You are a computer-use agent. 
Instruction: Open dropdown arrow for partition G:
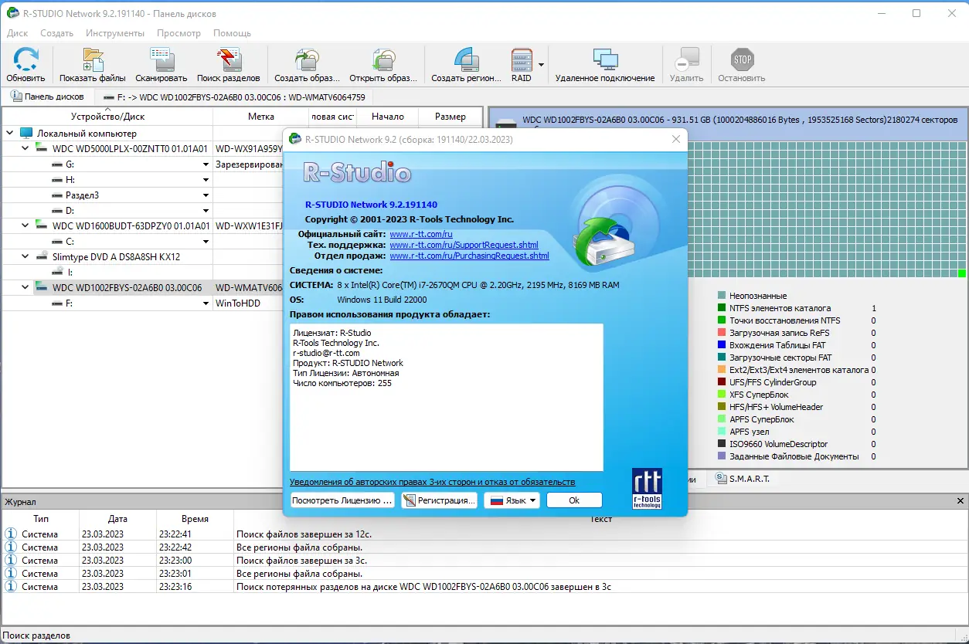point(206,164)
